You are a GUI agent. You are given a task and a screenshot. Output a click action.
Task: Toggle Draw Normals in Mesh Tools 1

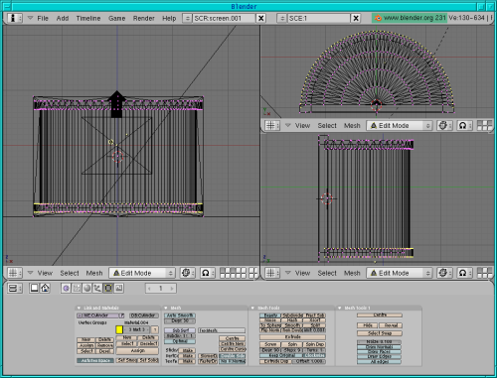tap(379, 347)
